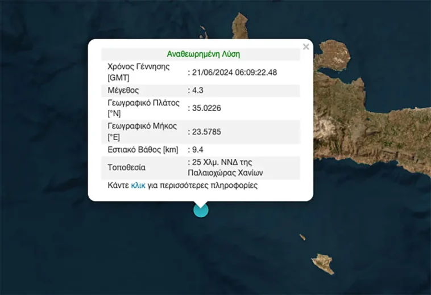This screenshot has width=431, height=295.
Task: Click the 'Μέγεθος' row label
Action: coord(123,90)
